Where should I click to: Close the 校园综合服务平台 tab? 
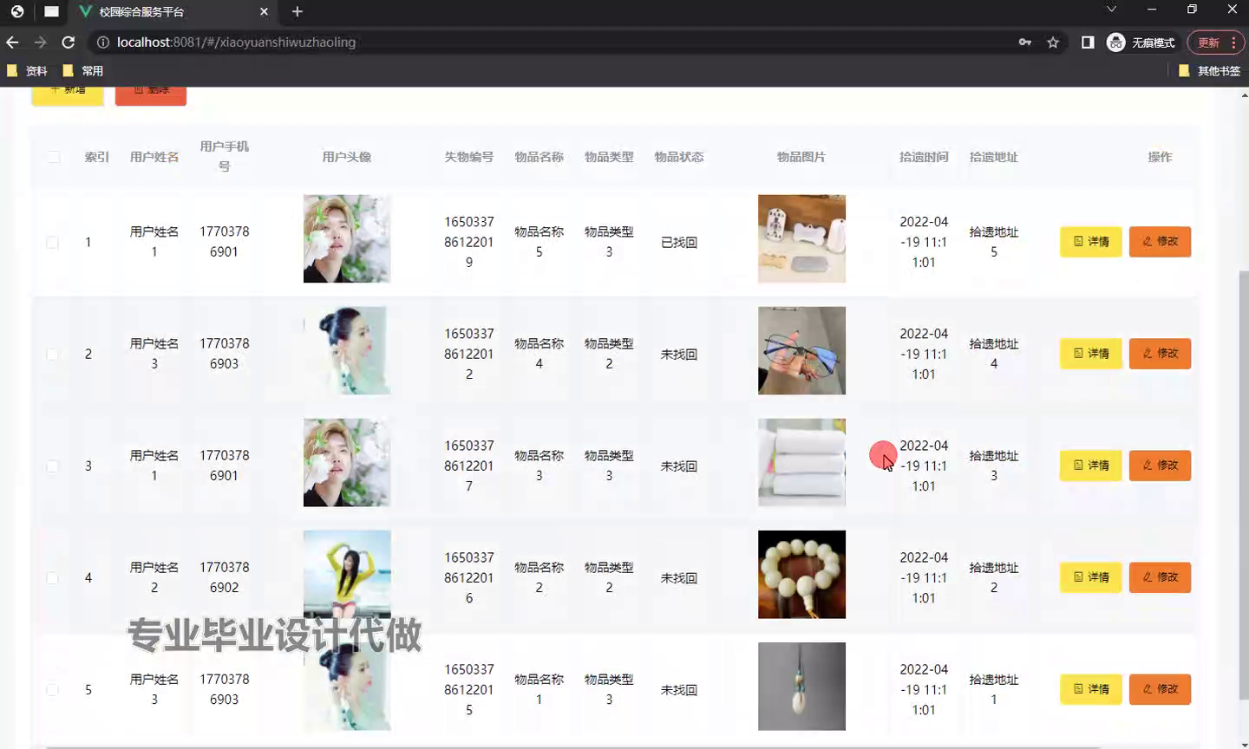coord(264,11)
